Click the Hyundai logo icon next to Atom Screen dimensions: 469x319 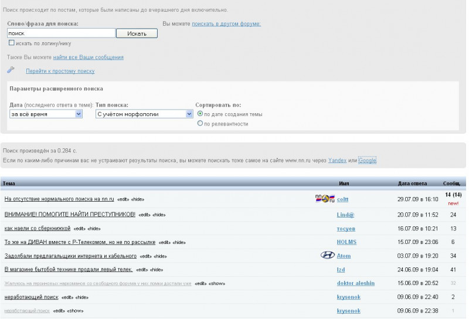[x=328, y=255]
